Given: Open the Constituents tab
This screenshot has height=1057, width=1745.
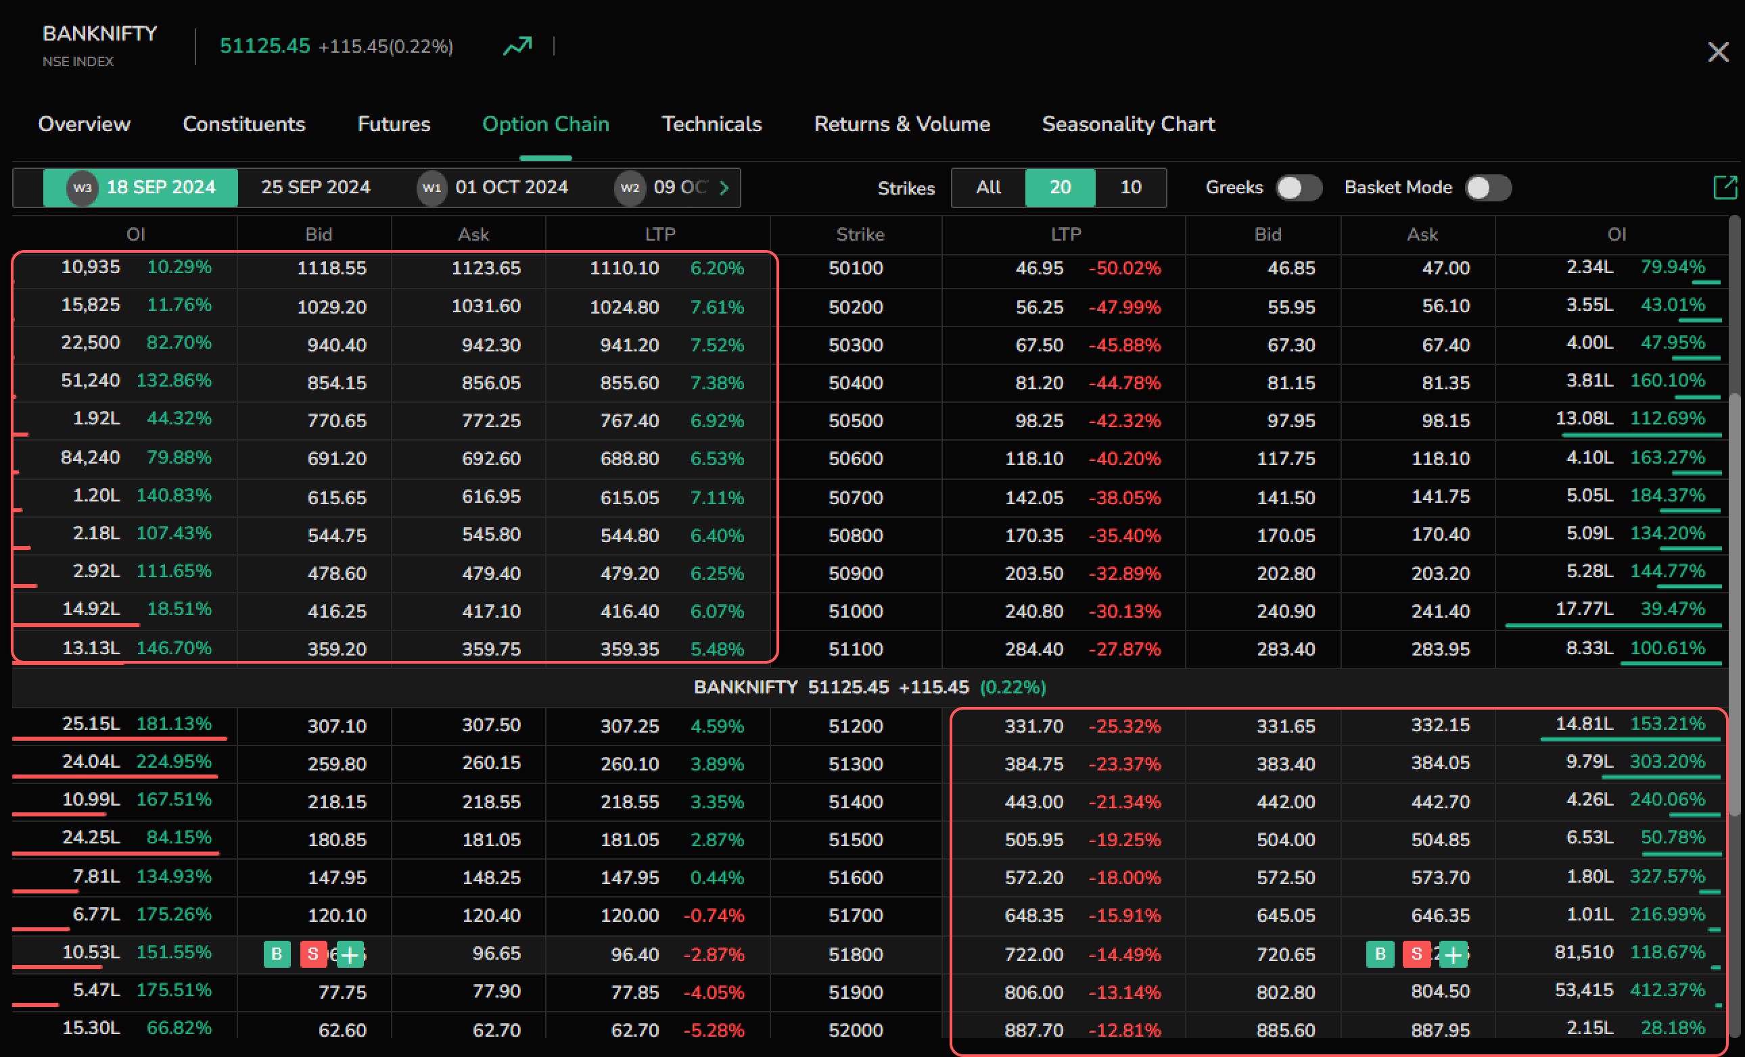Looking at the screenshot, I should click(243, 124).
